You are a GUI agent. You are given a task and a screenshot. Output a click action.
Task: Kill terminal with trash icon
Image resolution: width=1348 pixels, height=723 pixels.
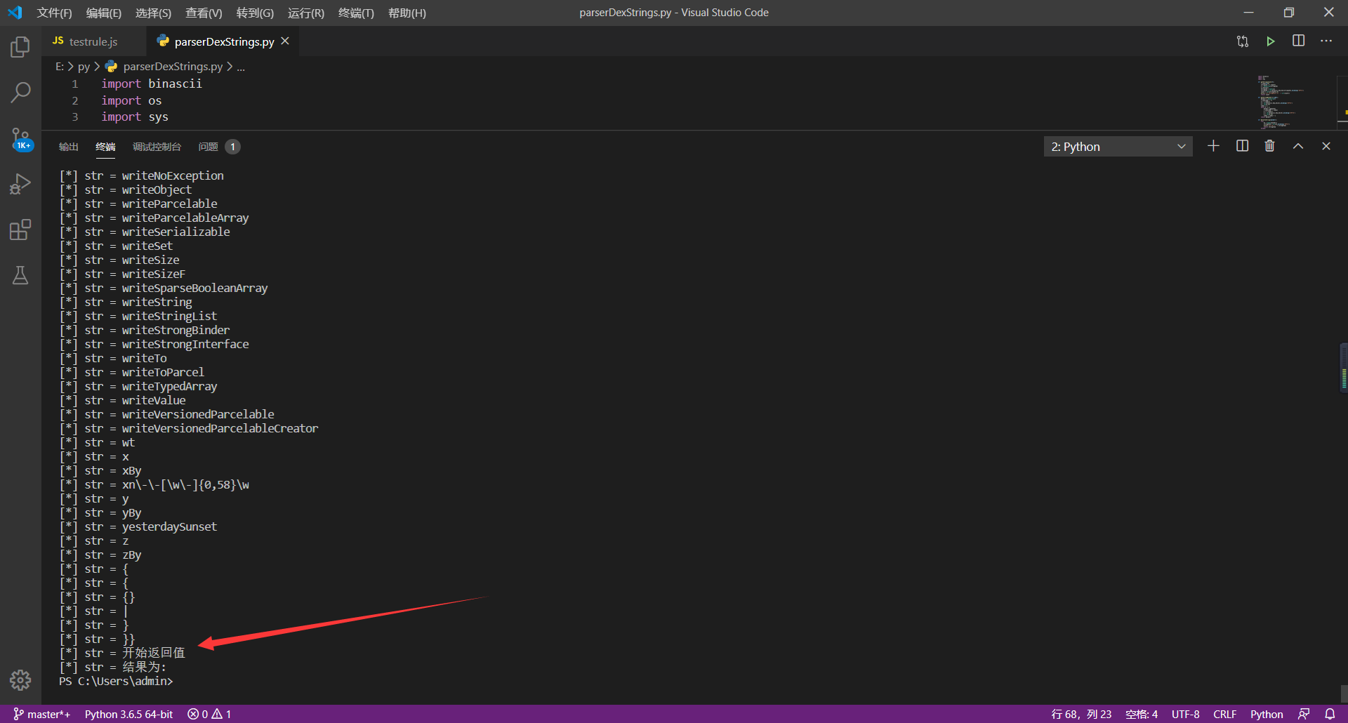[x=1269, y=146]
